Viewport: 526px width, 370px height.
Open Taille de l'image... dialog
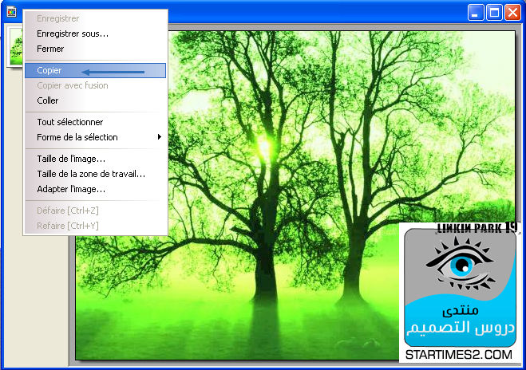tap(71, 159)
